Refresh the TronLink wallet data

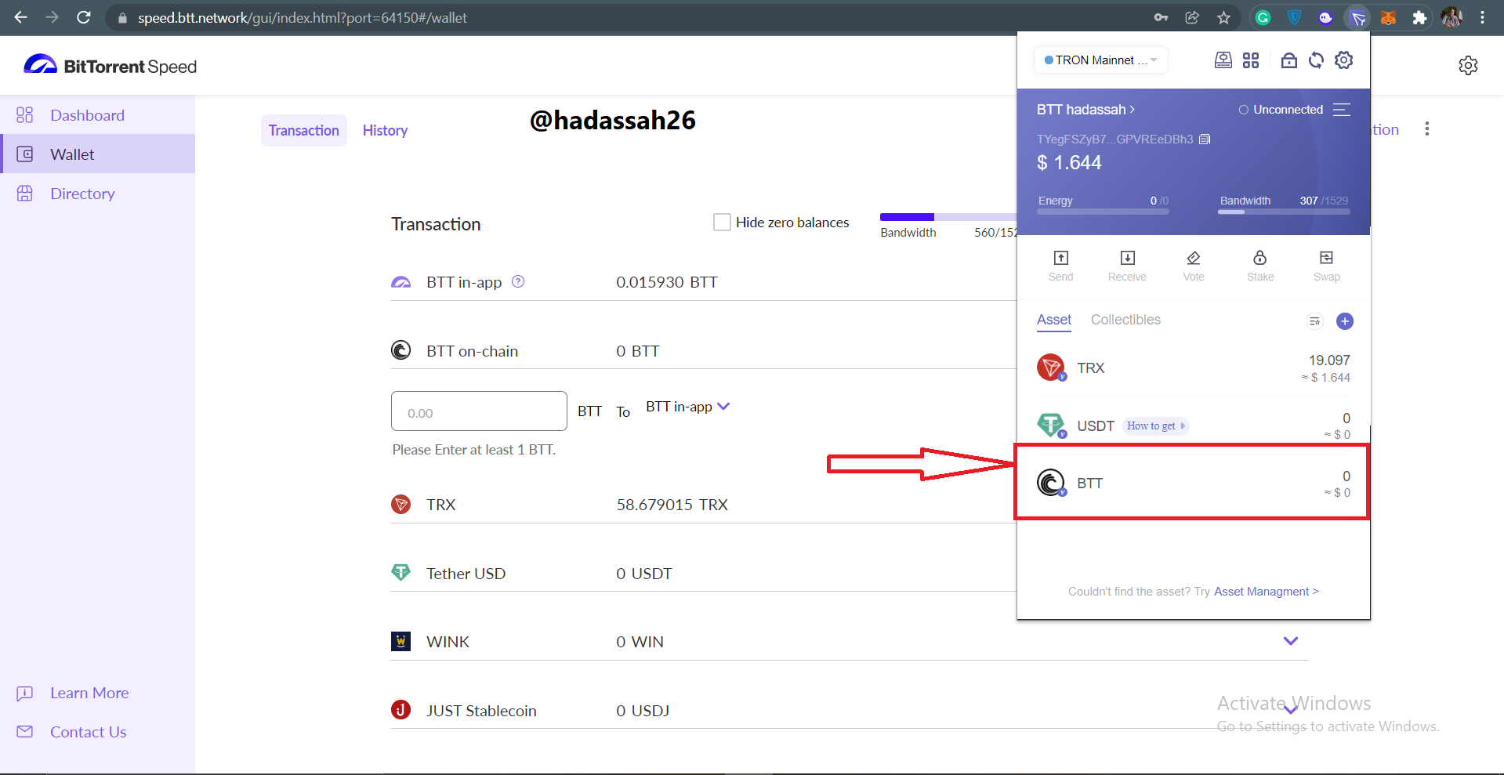(x=1316, y=60)
